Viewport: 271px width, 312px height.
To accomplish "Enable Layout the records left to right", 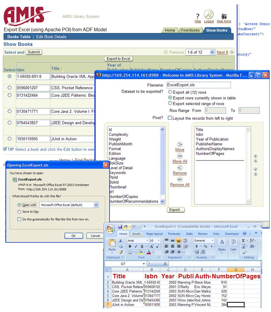I will [x=170, y=118].
